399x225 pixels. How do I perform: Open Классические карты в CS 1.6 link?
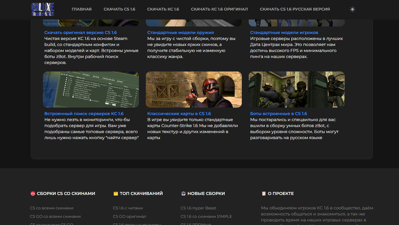pyautogui.click(x=179, y=114)
